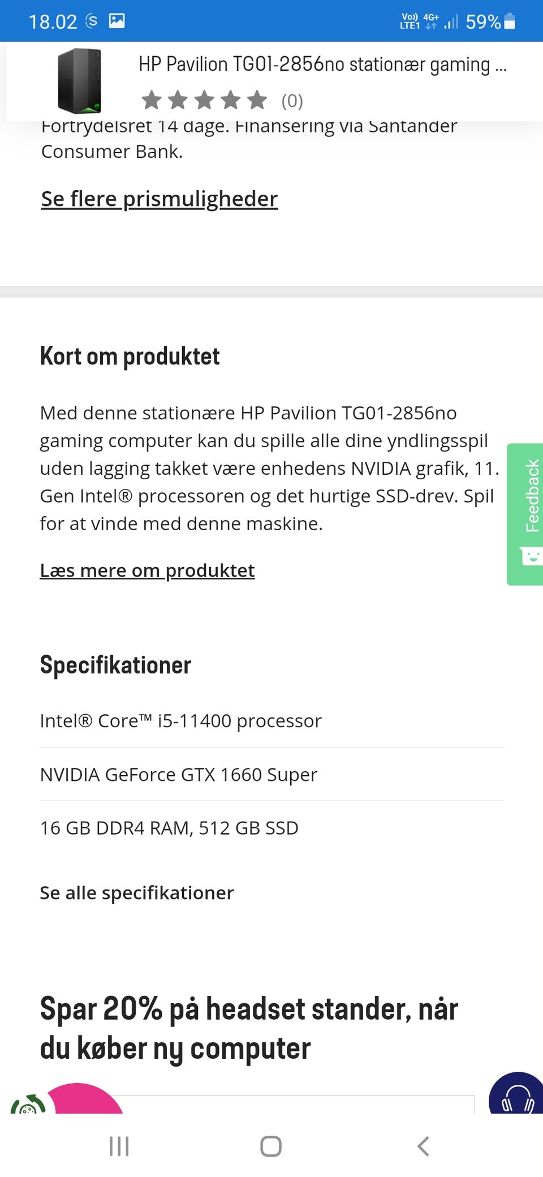Open the green cookie settings icon

point(26,1106)
